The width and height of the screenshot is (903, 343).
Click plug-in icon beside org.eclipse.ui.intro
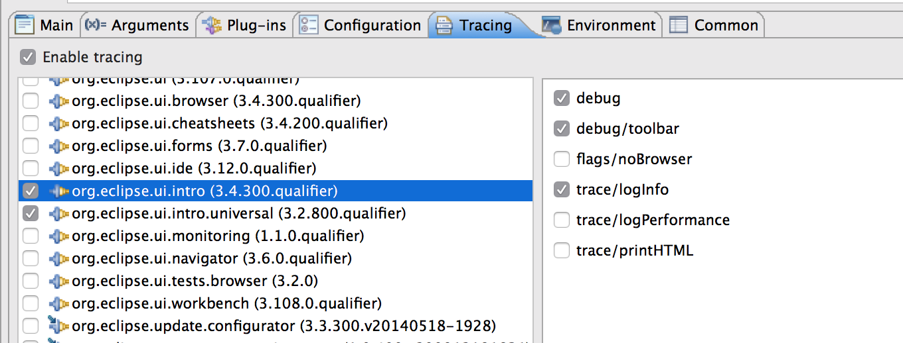(59, 192)
